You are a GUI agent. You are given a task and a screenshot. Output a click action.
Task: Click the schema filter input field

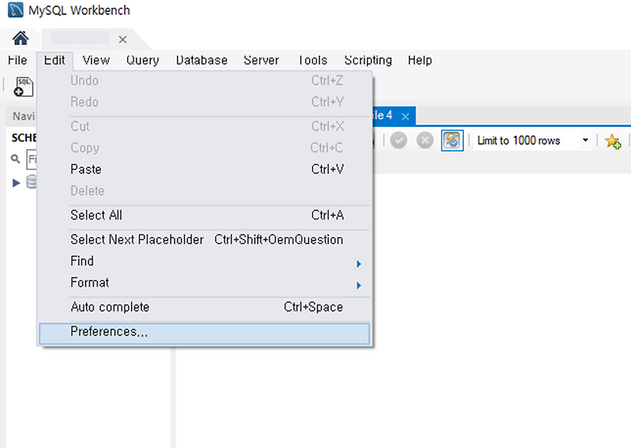pyautogui.click(x=32, y=160)
